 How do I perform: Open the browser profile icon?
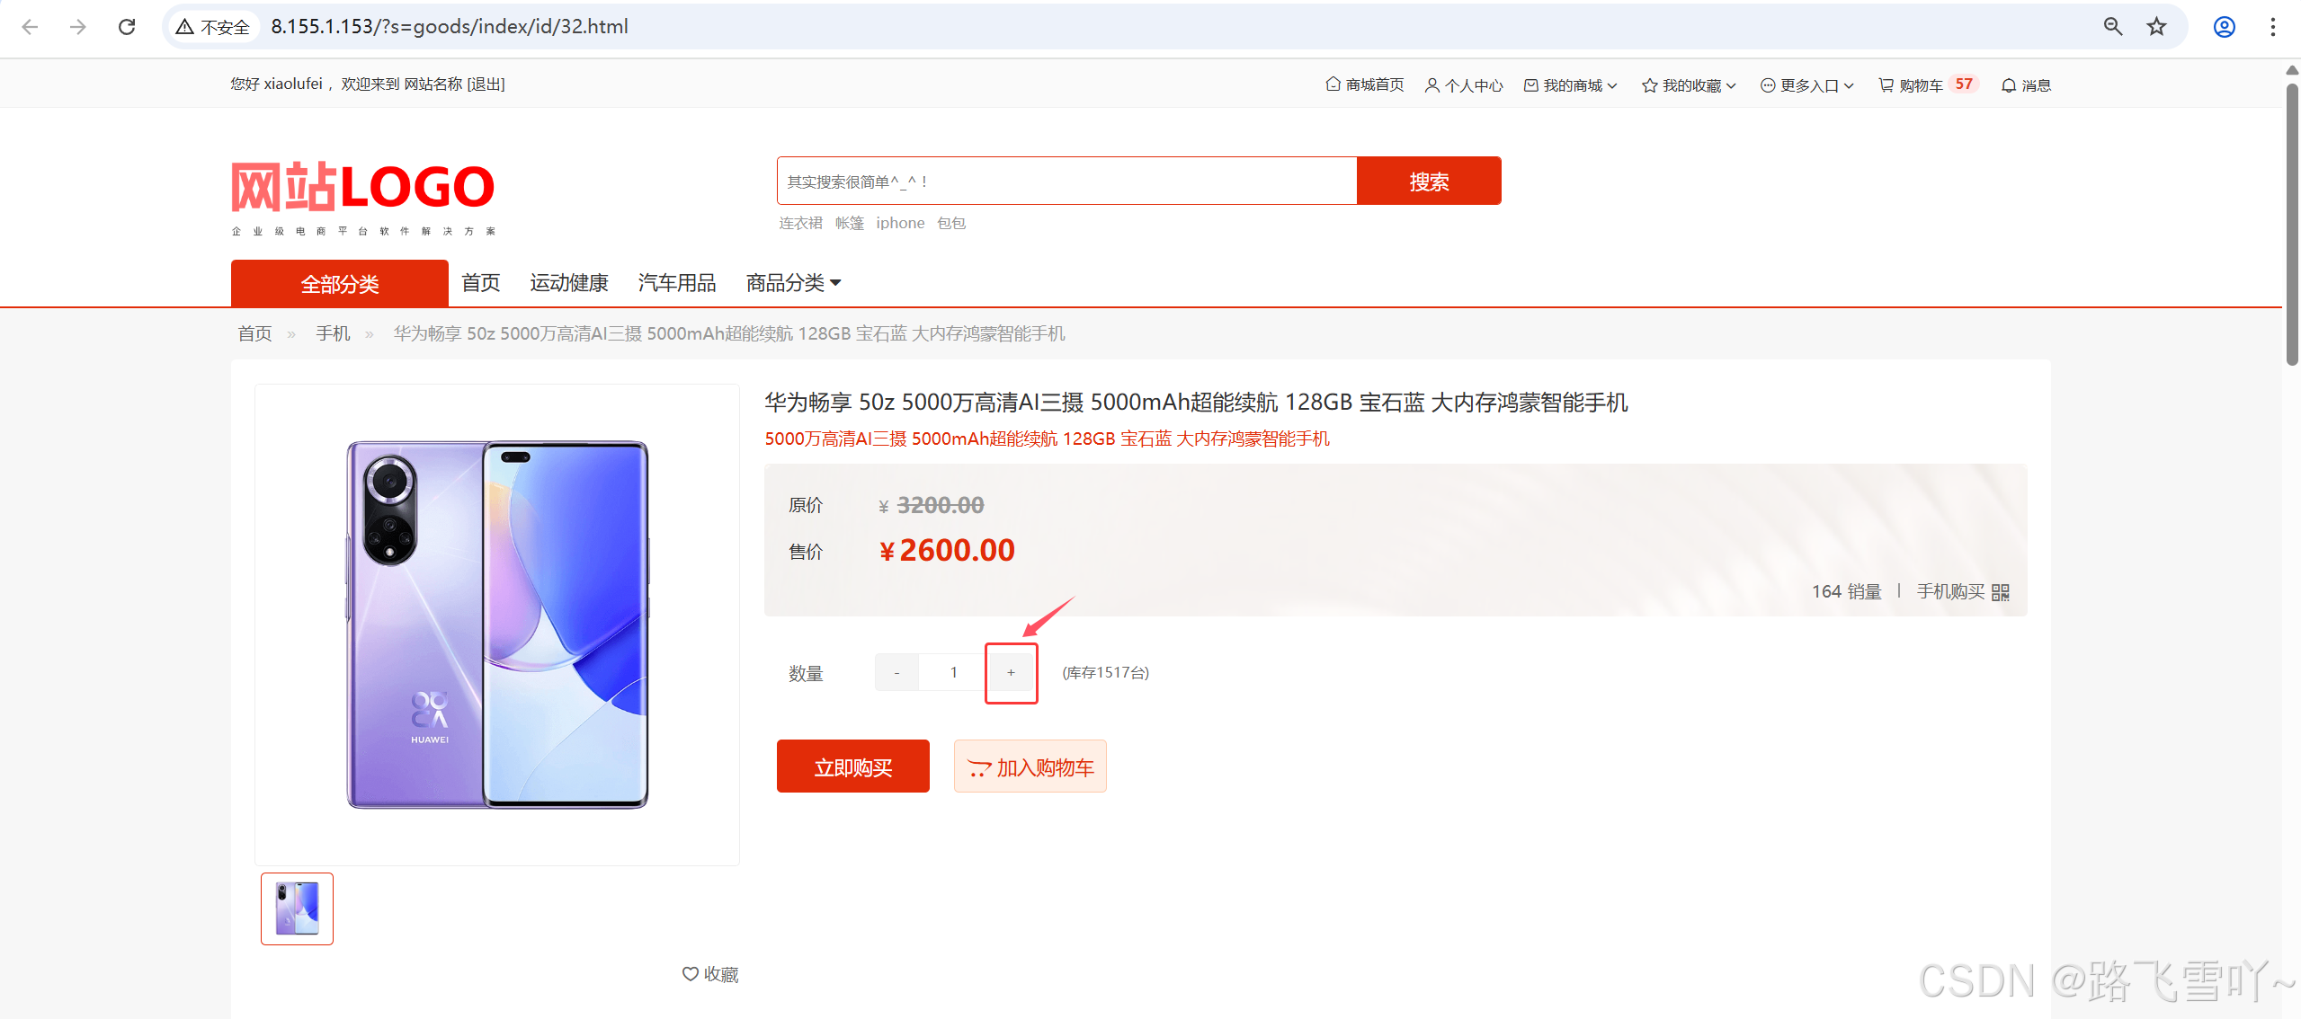coord(2225,27)
